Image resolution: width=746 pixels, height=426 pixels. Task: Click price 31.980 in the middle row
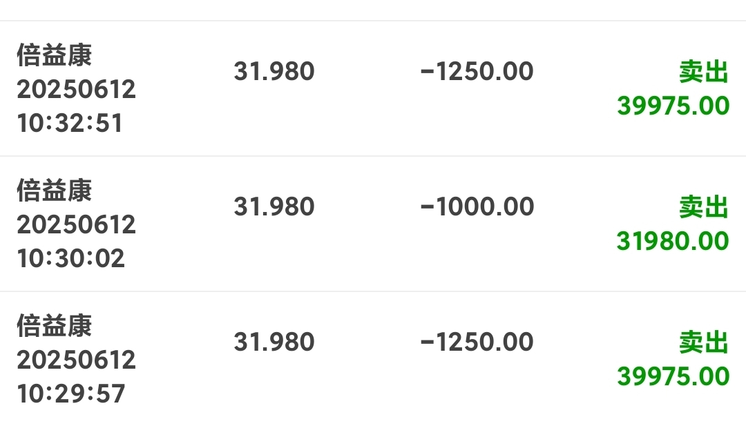(274, 207)
